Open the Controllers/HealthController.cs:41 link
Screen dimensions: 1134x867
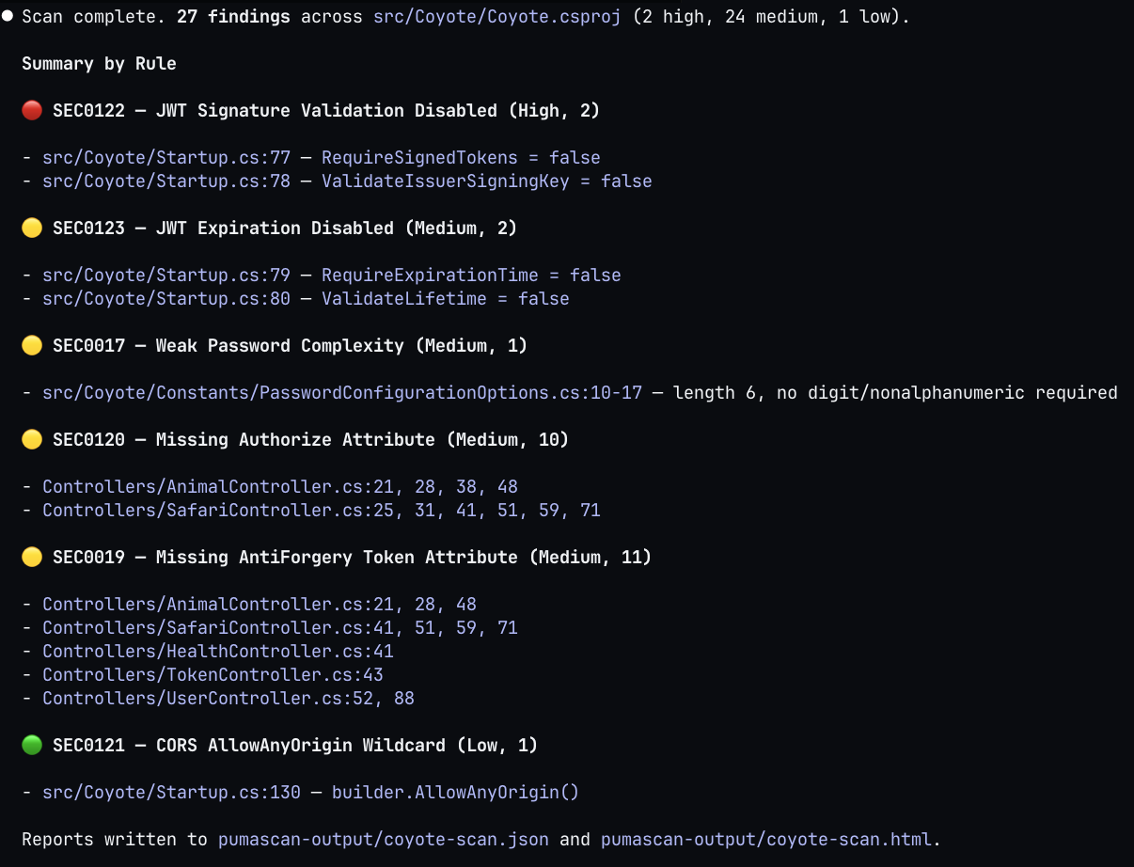(x=218, y=652)
